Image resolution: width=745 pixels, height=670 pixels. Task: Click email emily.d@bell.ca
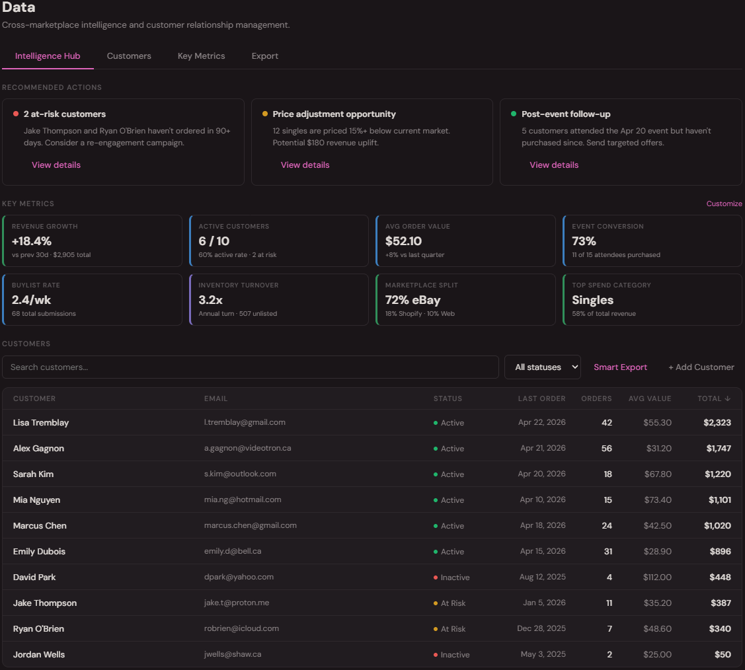click(233, 551)
